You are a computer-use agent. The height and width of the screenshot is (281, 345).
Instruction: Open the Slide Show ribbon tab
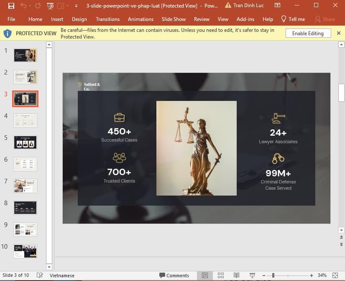174,19
